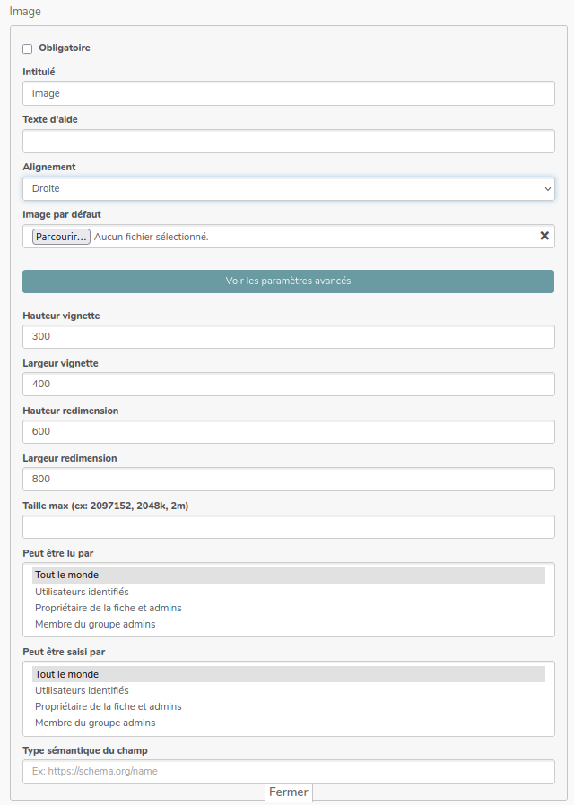Close the panel with Fermer
This screenshot has width=574, height=805.
(x=288, y=792)
